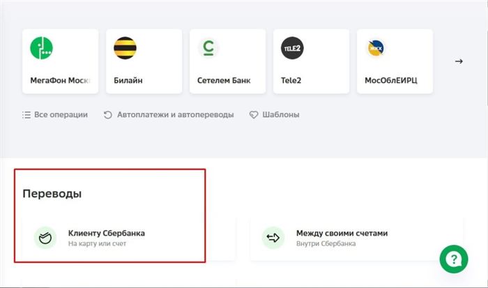Open the МегаФон Москва payment card
This screenshot has height=288, width=488.
point(61,61)
